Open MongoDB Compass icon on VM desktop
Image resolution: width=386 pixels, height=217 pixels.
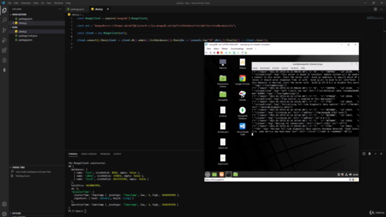[x=242, y=113]
